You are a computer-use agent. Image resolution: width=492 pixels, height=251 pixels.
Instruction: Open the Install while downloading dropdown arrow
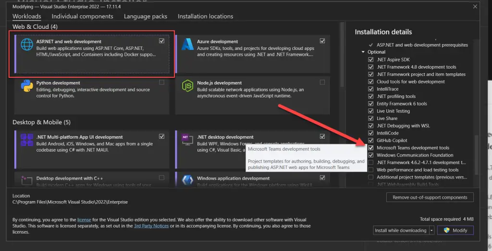click(x=431, y=230)
